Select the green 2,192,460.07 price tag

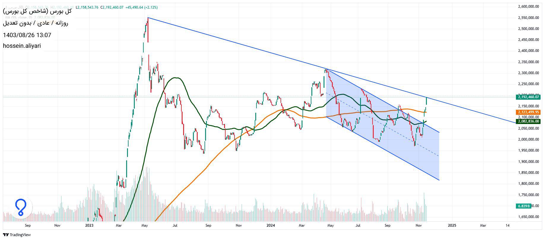pyautogui.click(x=529, y=97)
